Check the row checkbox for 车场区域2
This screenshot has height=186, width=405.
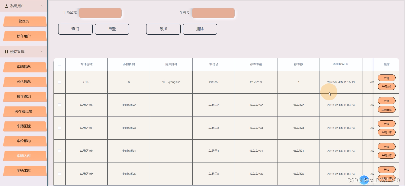click(x=59, y=105)
